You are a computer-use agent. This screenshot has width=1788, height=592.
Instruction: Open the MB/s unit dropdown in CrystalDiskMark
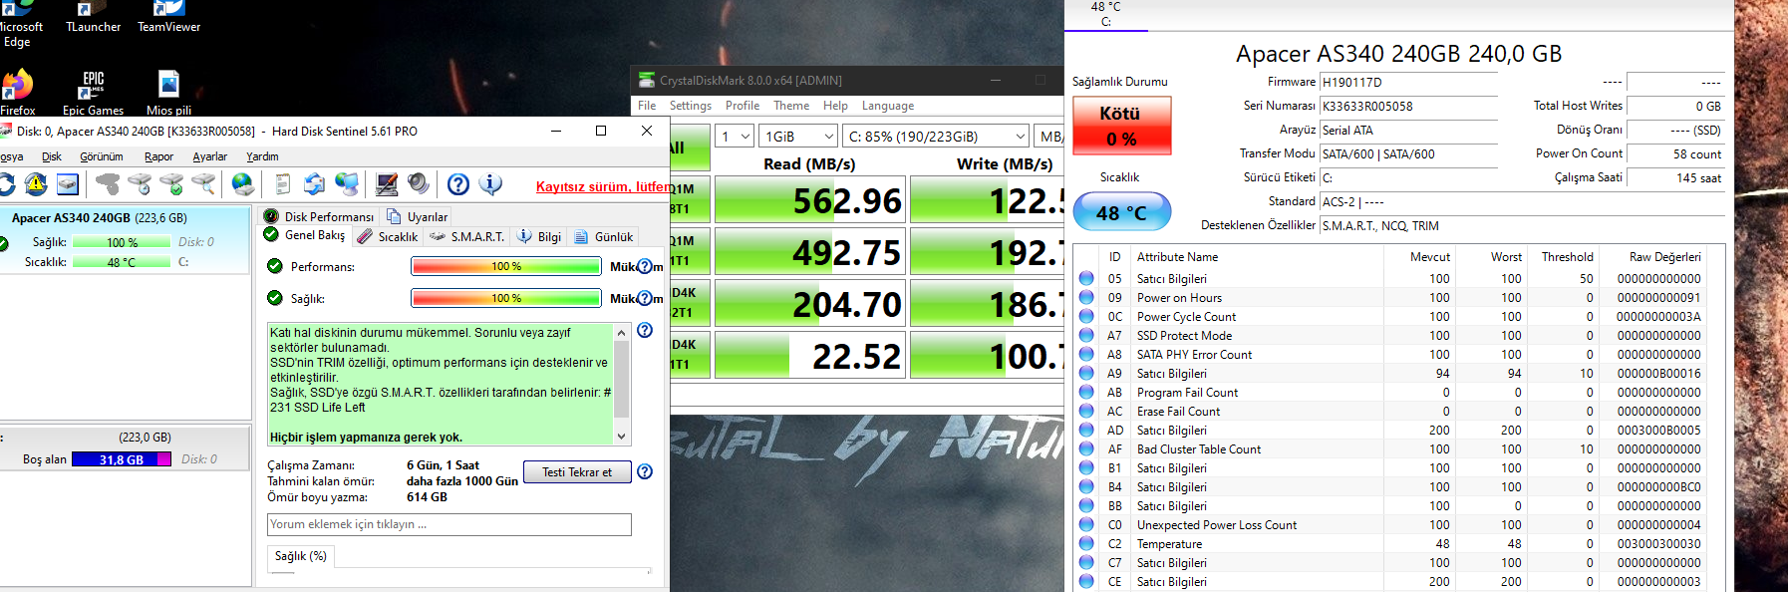[x=1049, y=137]
